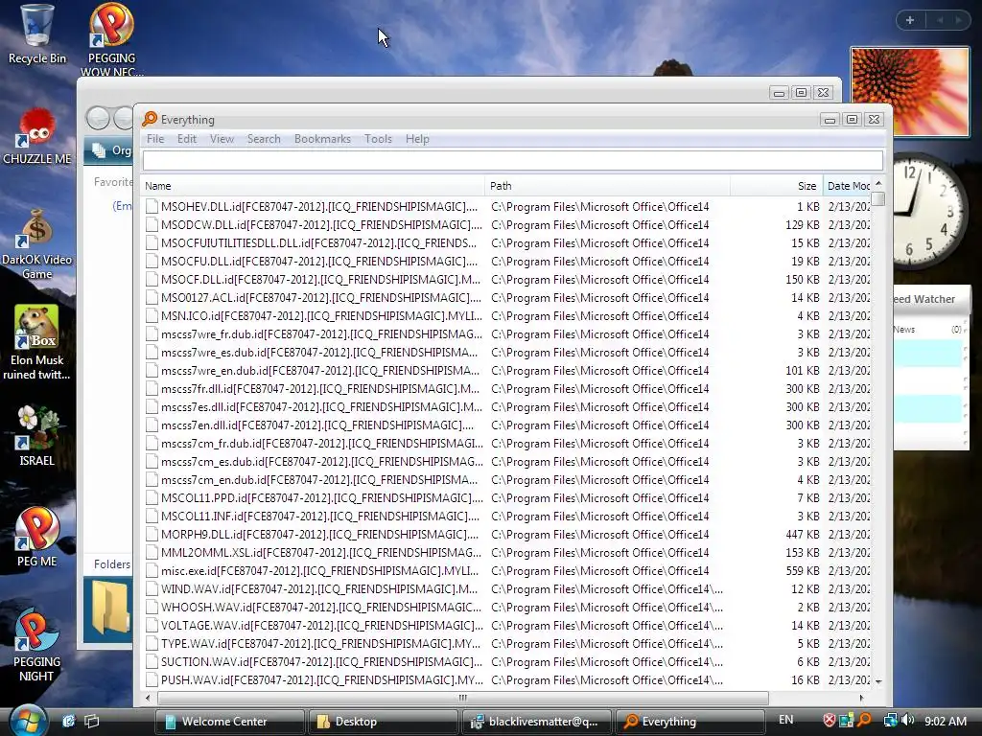This screenshot has width=982, height=736.
Task: Click the horizontal scrollbar right arrow
Action: [862, 698]
